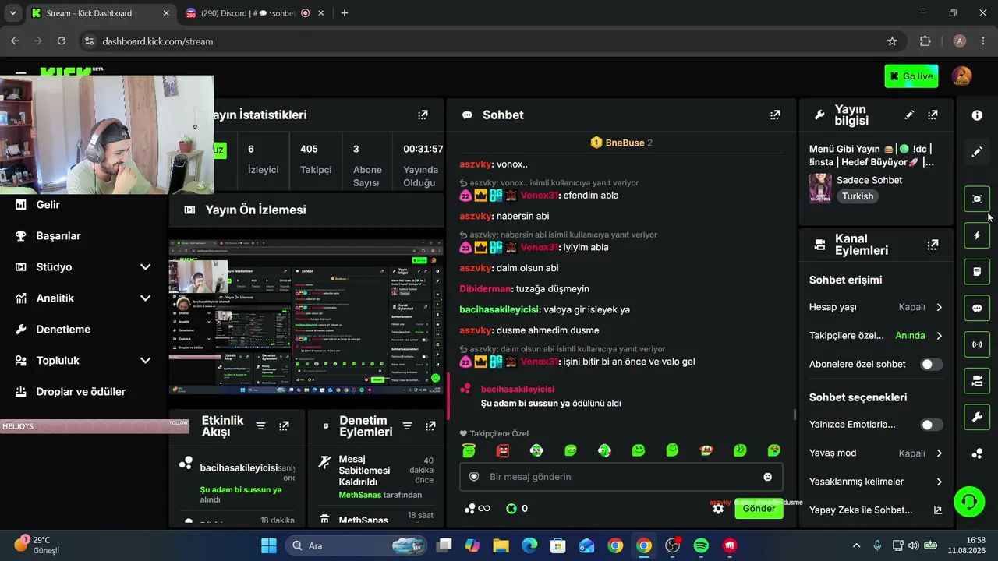Toggle Yalnızca Emotlarla switch
Screen dimensions: 998x561
pyautogui.click(x=931, y=425)
